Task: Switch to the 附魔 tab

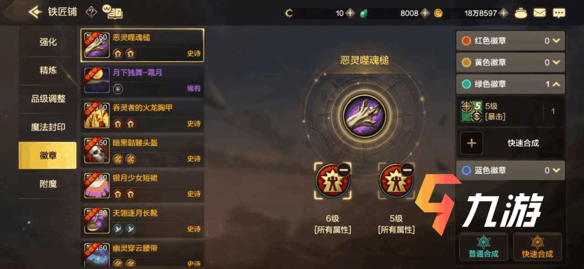Action: pos(47,184)
